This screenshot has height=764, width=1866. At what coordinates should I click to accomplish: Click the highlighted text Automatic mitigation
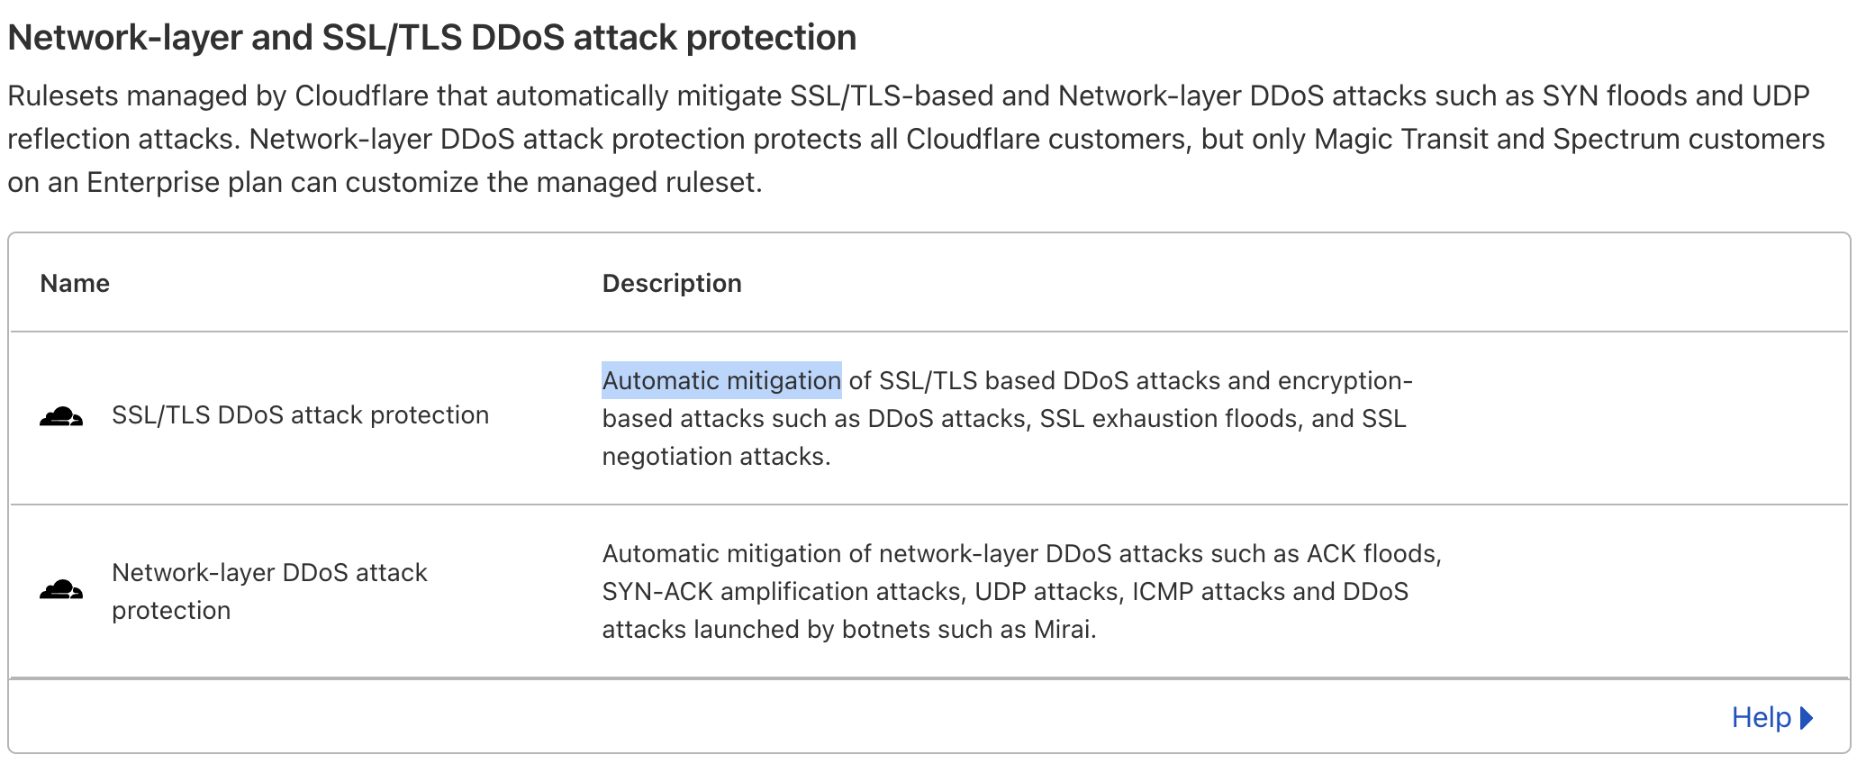(720, 381)
